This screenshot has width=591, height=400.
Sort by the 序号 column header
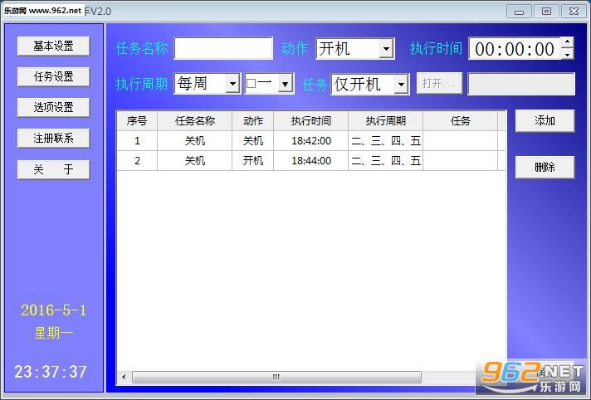coord(137,120)
